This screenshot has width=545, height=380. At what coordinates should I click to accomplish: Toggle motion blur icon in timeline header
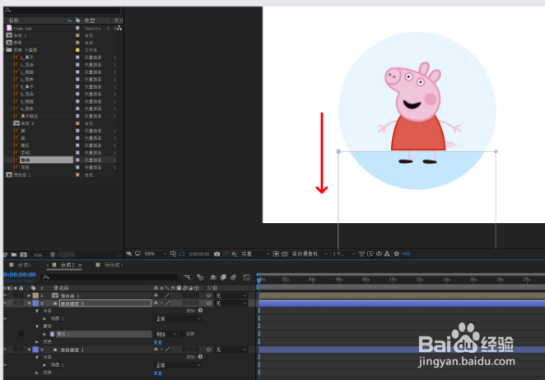point(234,277)
